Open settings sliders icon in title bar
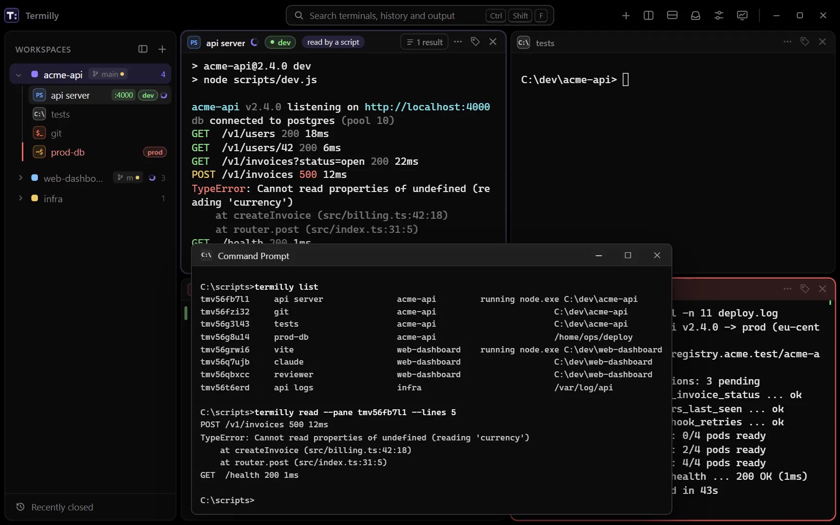This screenshot has width=840, height=525. 719,16
